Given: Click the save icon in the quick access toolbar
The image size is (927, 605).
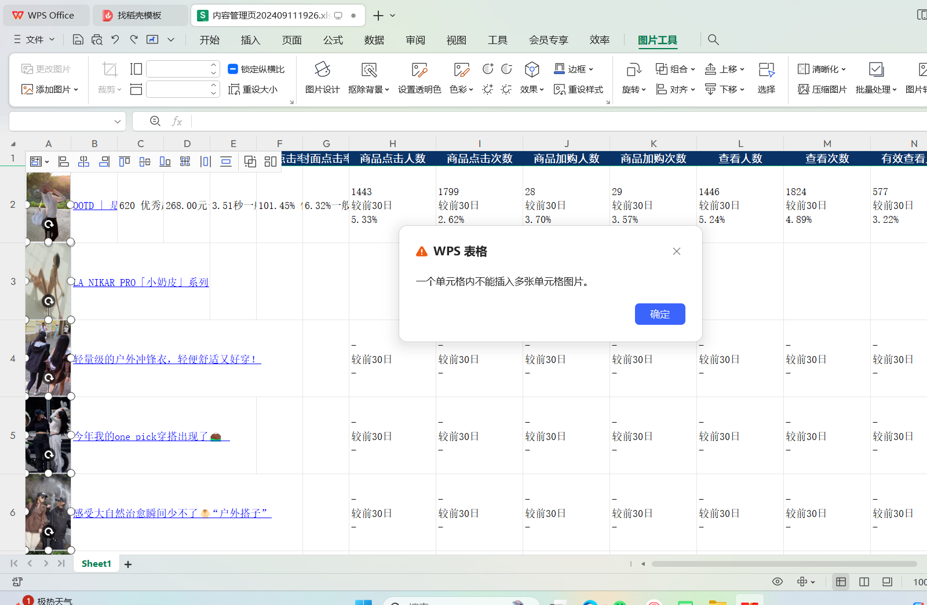Looking at the screenshot, I should click(x=78, y=39).
